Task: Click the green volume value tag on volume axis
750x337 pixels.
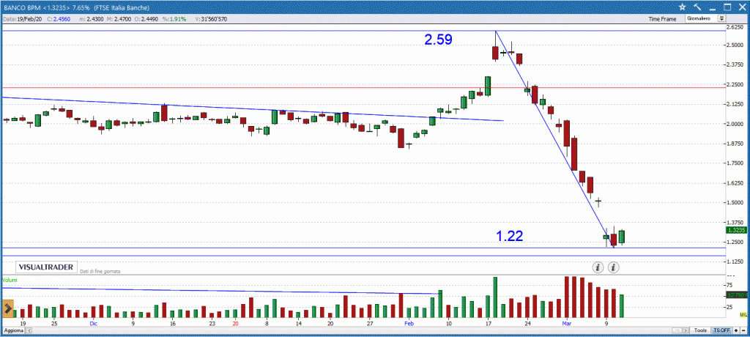Action: point(736,295)
